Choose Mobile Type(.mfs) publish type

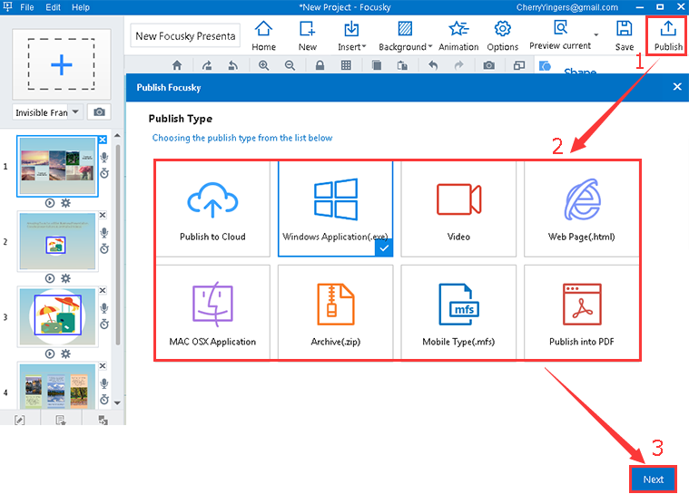[458, 312]
